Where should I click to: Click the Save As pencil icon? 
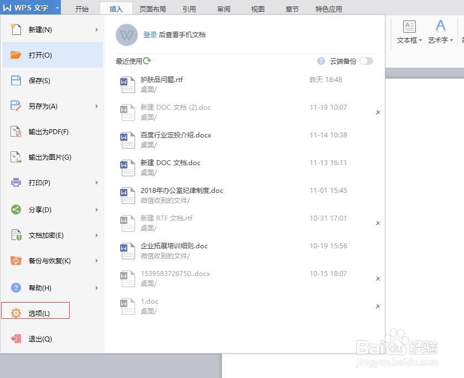tap(16, 106)
